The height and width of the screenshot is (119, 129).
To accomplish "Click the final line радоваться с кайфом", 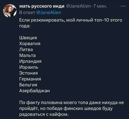I will pyautogui.click(x=44, y=114).
